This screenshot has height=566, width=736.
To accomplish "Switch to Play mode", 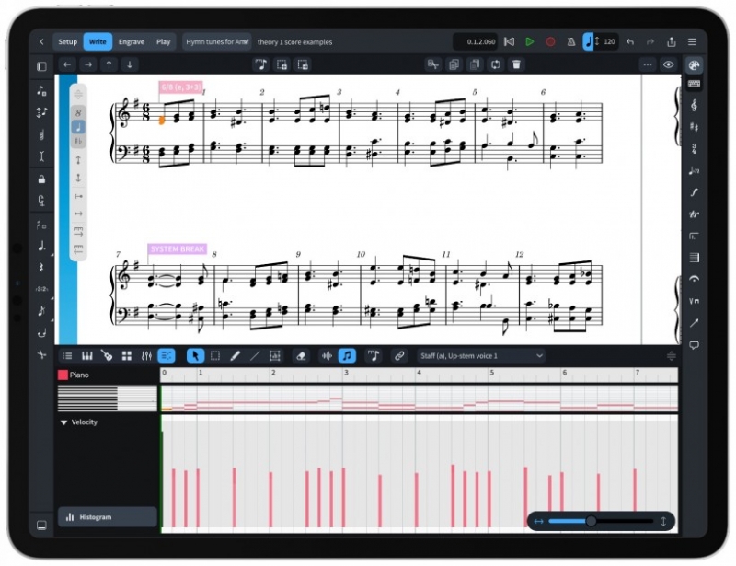I will tap(164, 41).
